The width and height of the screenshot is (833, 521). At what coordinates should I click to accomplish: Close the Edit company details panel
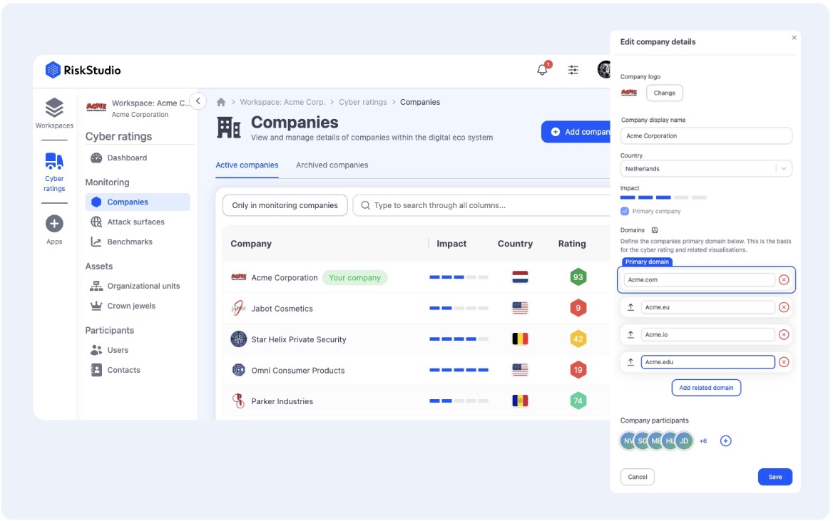point(794,38)
